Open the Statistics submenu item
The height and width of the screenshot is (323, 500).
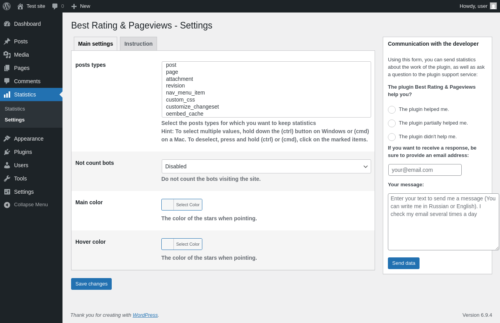pos(15,109)
